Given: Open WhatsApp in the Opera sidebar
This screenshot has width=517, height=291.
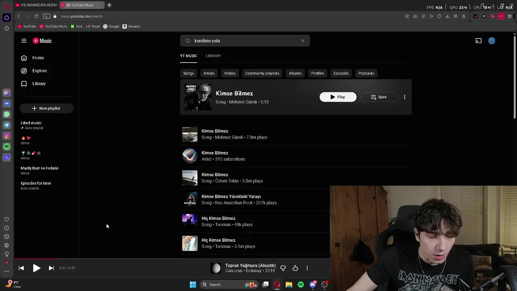Looking at the screenshot, I should [6, 114].
